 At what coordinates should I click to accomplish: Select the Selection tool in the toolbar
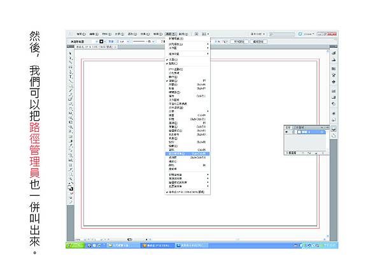70,54
